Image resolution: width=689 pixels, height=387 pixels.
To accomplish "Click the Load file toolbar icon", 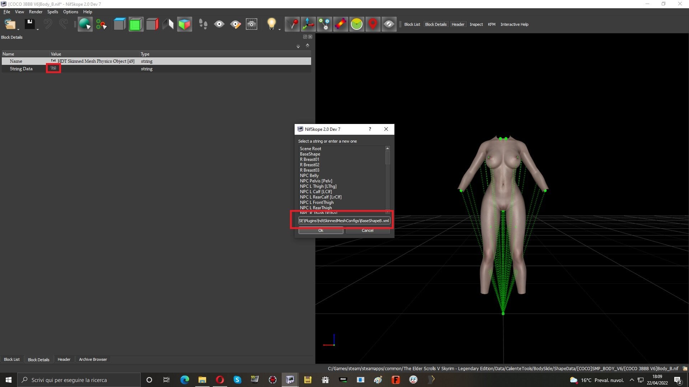I will click(x=10, y=24).
